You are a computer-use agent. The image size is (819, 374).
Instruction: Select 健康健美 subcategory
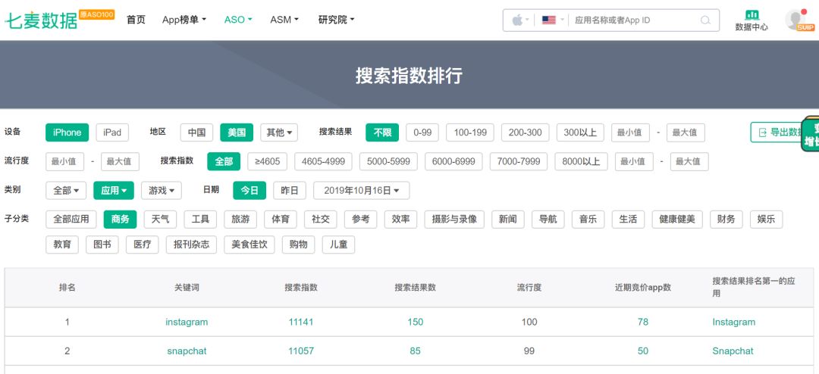coord(677,219)
